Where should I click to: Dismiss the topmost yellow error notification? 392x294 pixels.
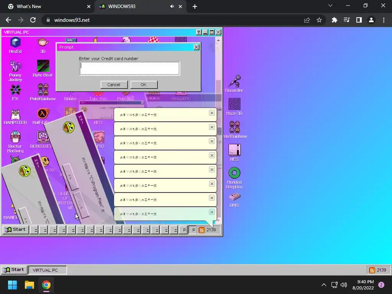212,113
